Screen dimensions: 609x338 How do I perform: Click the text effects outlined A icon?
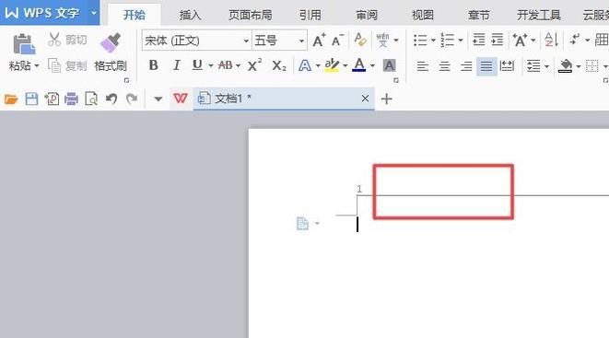(x=304, y=65)
